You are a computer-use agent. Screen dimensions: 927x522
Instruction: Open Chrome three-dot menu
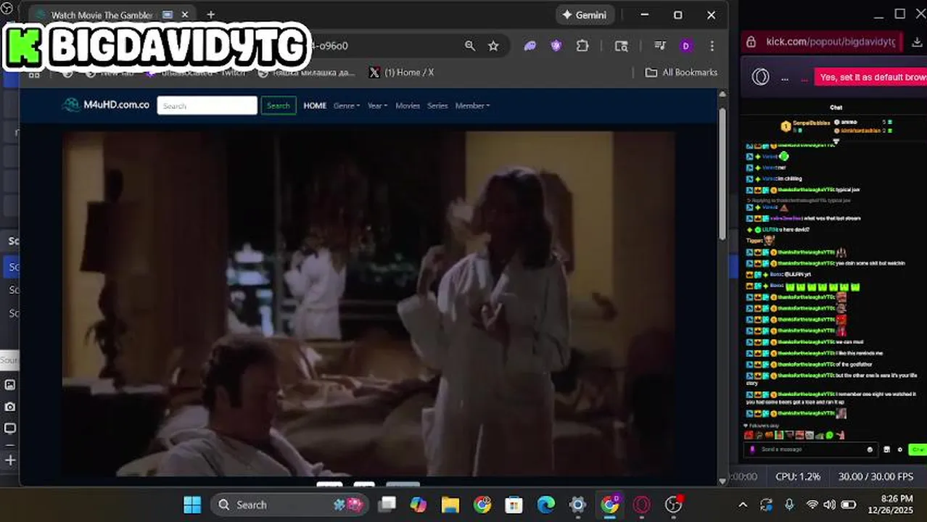(712, 46)
